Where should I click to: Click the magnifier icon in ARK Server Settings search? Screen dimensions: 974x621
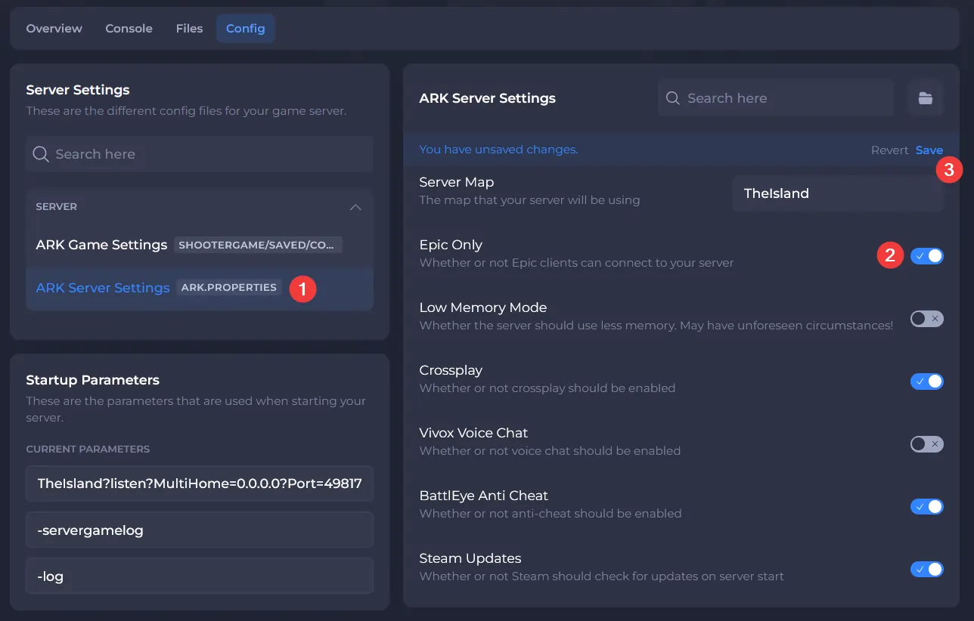point(672,98)
